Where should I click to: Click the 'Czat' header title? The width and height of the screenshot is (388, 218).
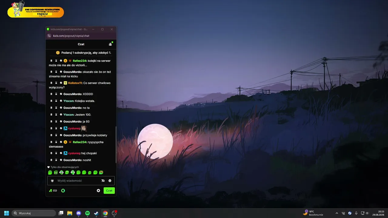(81, 44)
